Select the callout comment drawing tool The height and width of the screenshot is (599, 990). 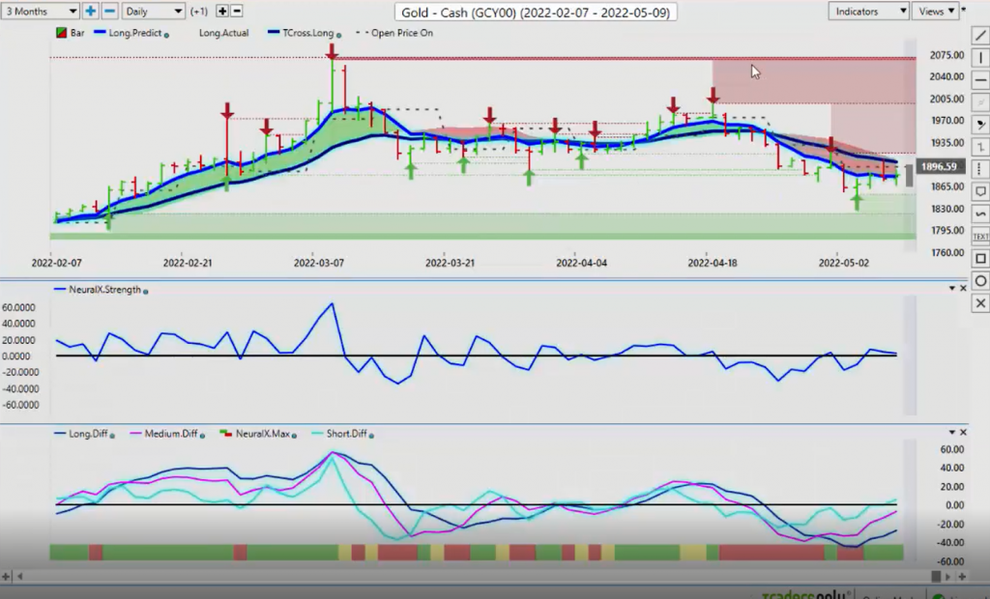pos(980,191)
